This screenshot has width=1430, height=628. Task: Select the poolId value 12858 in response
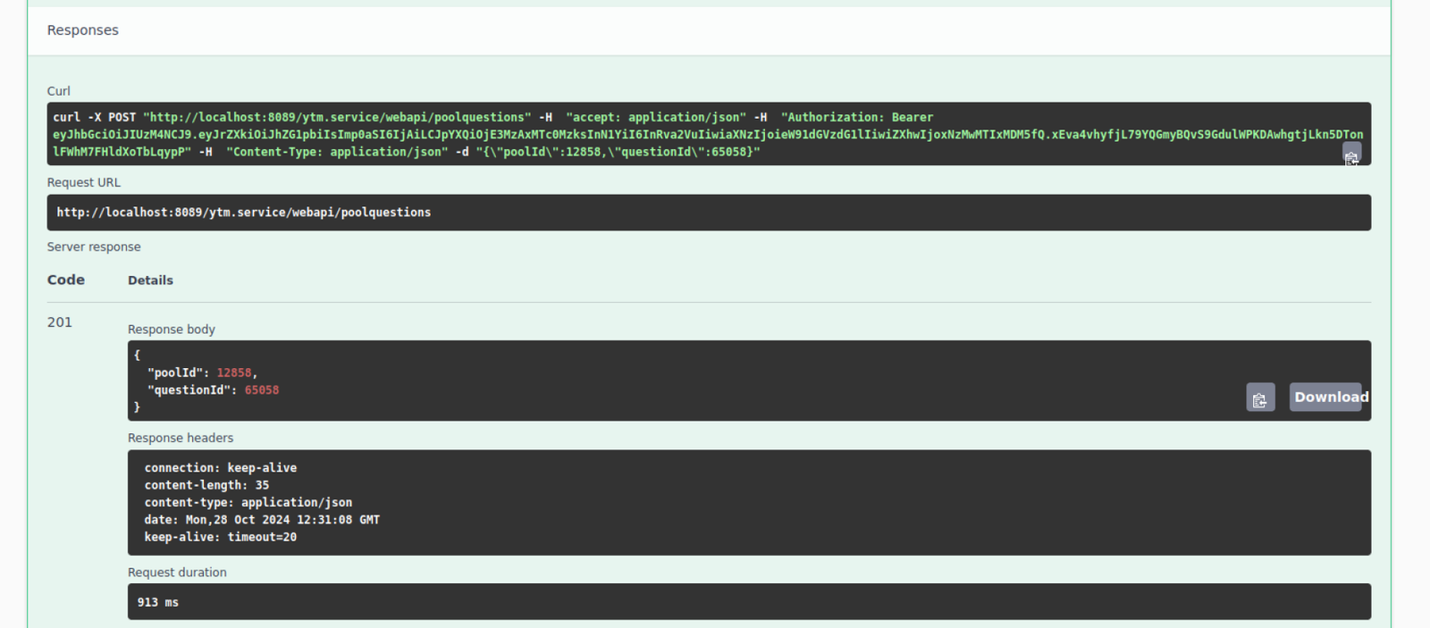pyautogui.click(x=234, y=373)
